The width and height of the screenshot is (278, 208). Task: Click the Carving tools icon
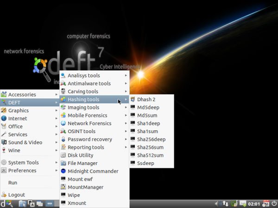coord(63,91)
